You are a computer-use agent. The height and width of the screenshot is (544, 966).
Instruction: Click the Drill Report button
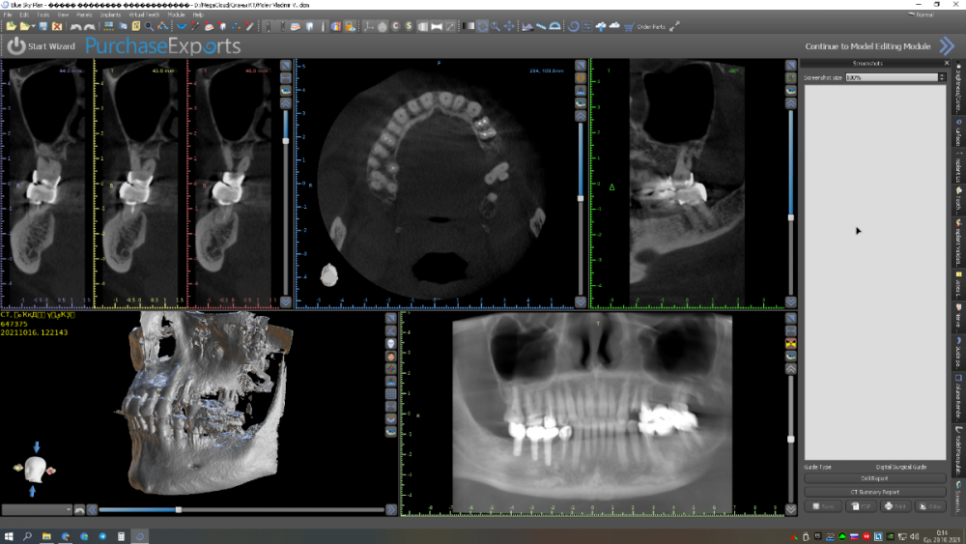(x=874, y=477)
